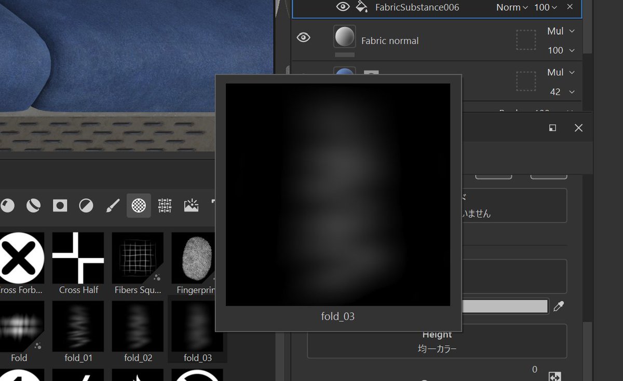Select the Smart masks filter icon
Image resolution: width=623 pixels, height=381 pixels.
click(60, 206)
